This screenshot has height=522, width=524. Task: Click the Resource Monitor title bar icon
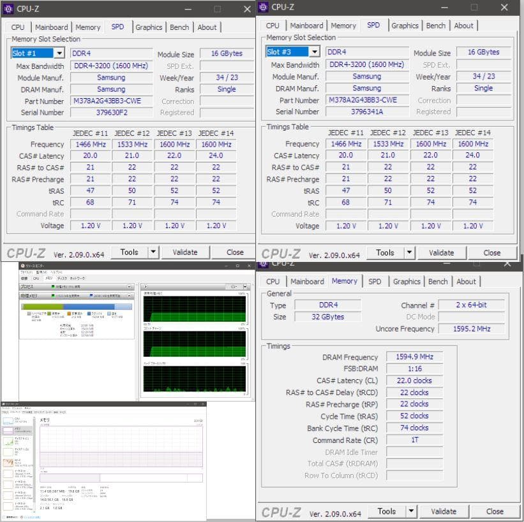click(22, 266)
